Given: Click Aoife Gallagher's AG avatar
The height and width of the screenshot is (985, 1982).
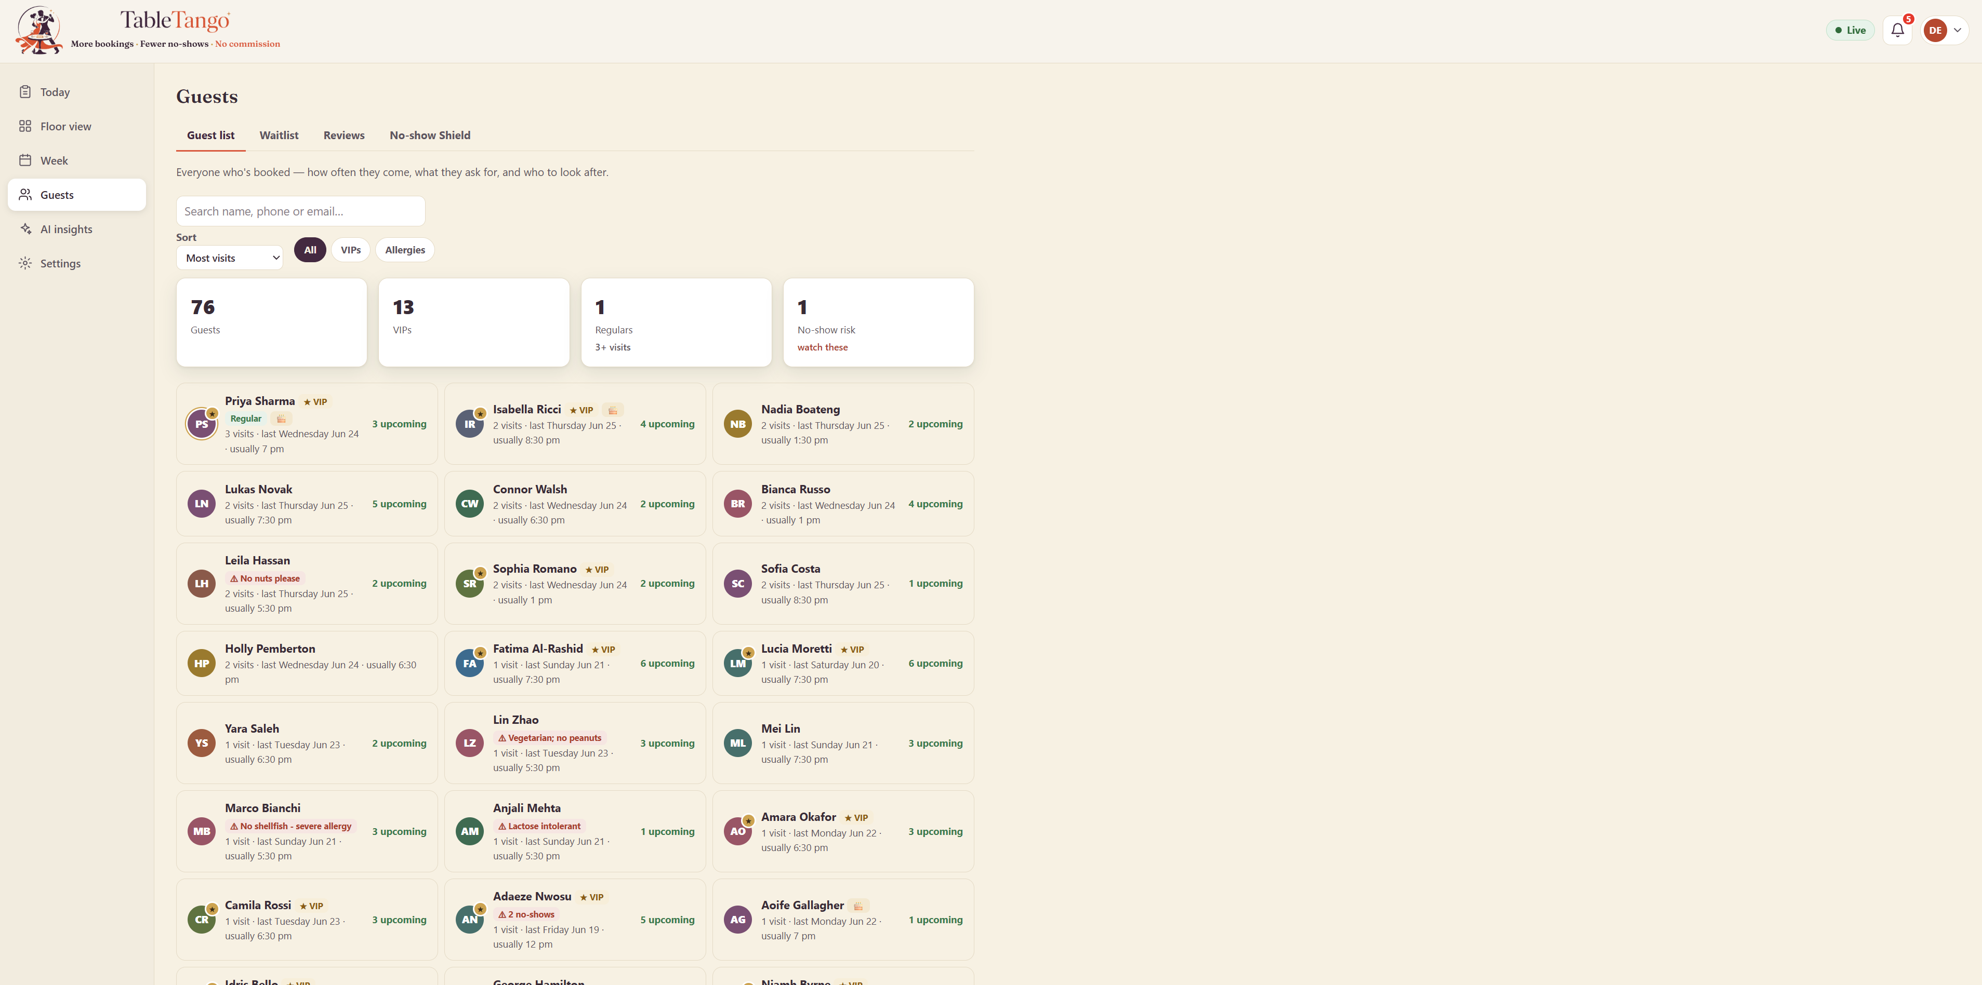Looking at the screenshot, I should 738,920.
